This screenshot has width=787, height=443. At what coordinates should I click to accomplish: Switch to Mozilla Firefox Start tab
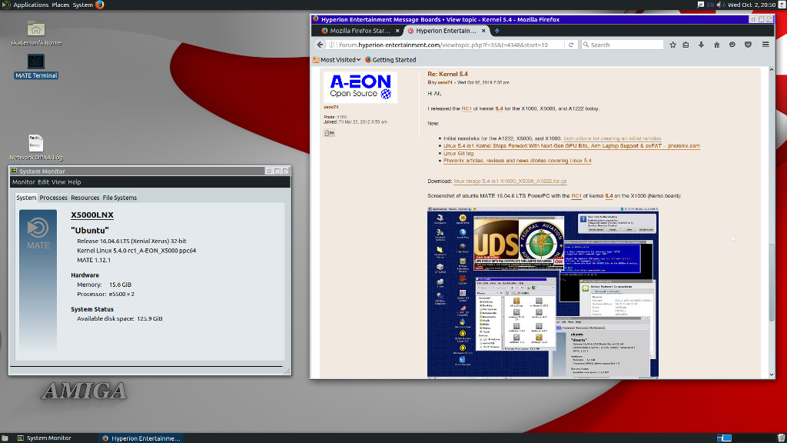[360, 31]
